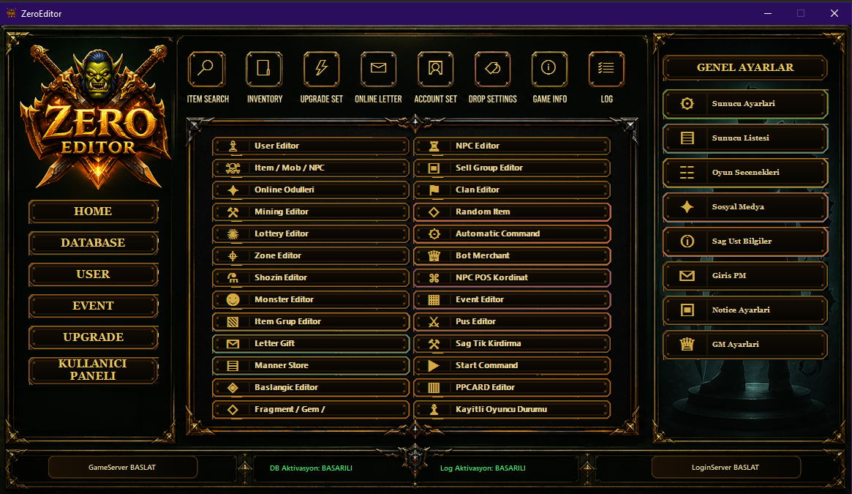Start GameServer with the BASLAT button
This screenshot has width=852, height=494.
(x=123, y=468)
